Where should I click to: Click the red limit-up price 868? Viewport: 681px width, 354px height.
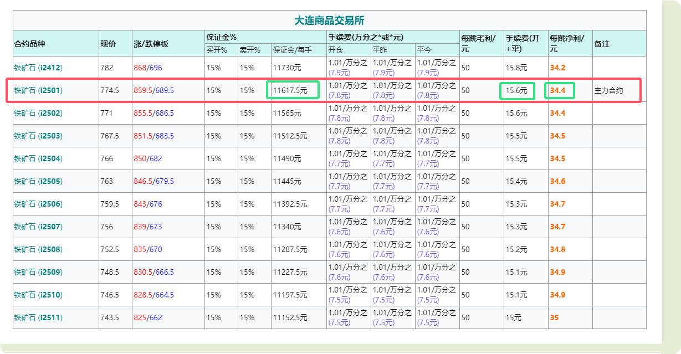click(140, 68)
